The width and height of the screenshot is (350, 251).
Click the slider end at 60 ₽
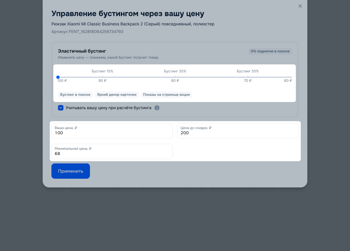coord(291,77)
